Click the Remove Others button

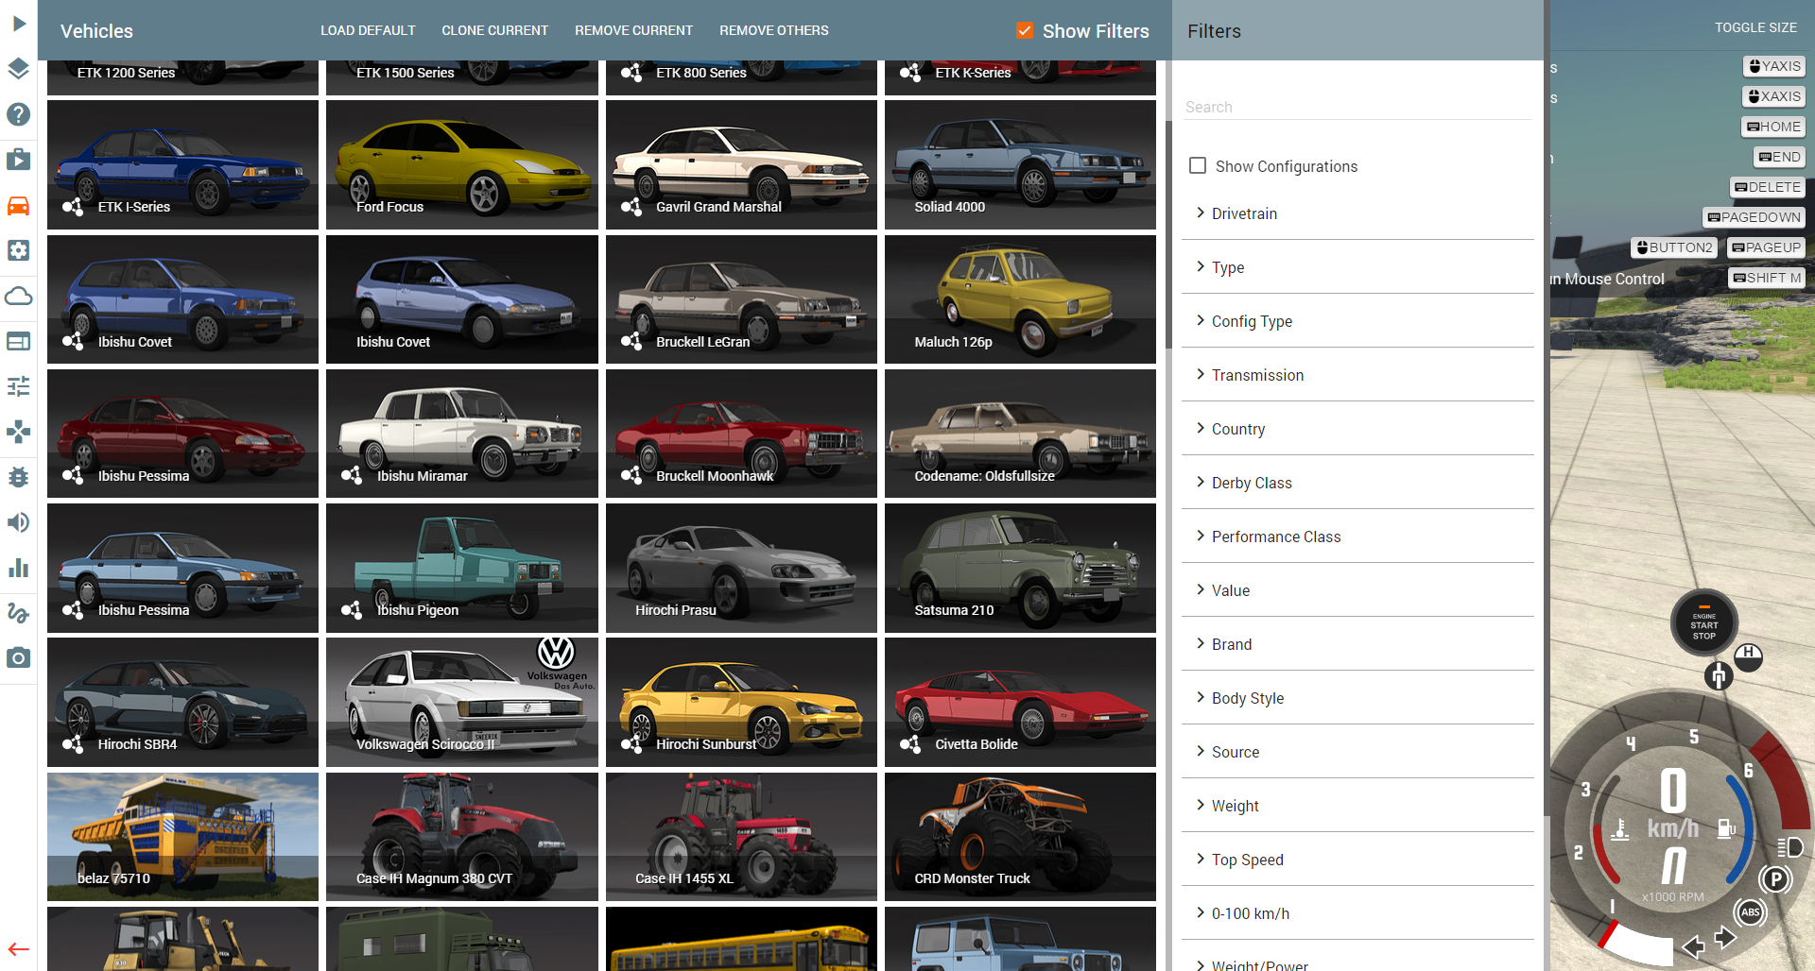[x=773, y=30]
